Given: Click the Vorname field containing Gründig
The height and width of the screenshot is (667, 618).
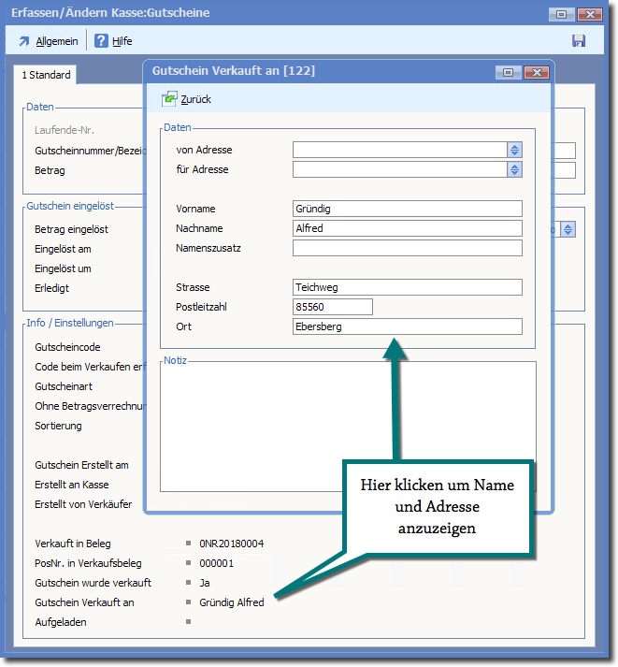Looking at the screenshot, I should click(x=407, y=209).
